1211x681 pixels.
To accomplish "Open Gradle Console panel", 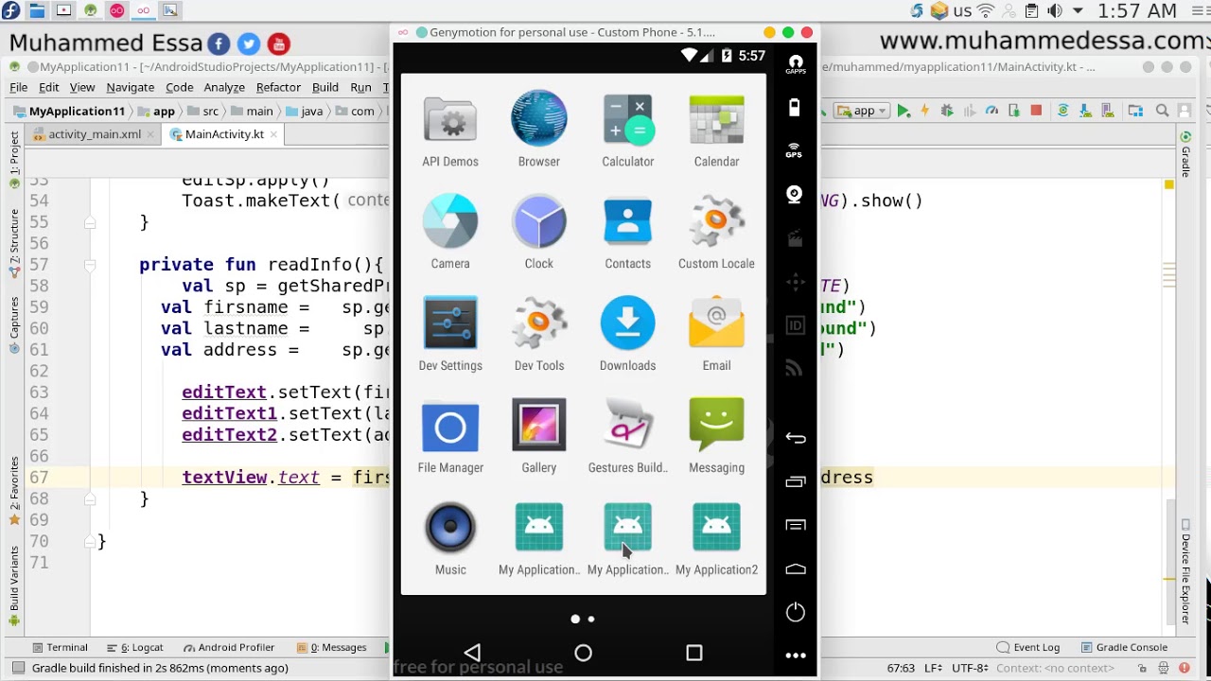I will click(1124, 648).
